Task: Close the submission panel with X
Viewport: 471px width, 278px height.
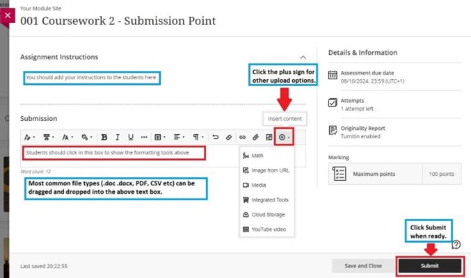Action: click(8, 15)
